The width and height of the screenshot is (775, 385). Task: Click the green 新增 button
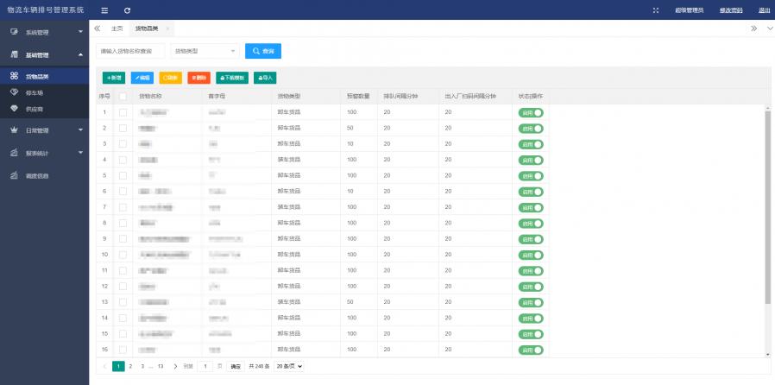tap(113, 78)
